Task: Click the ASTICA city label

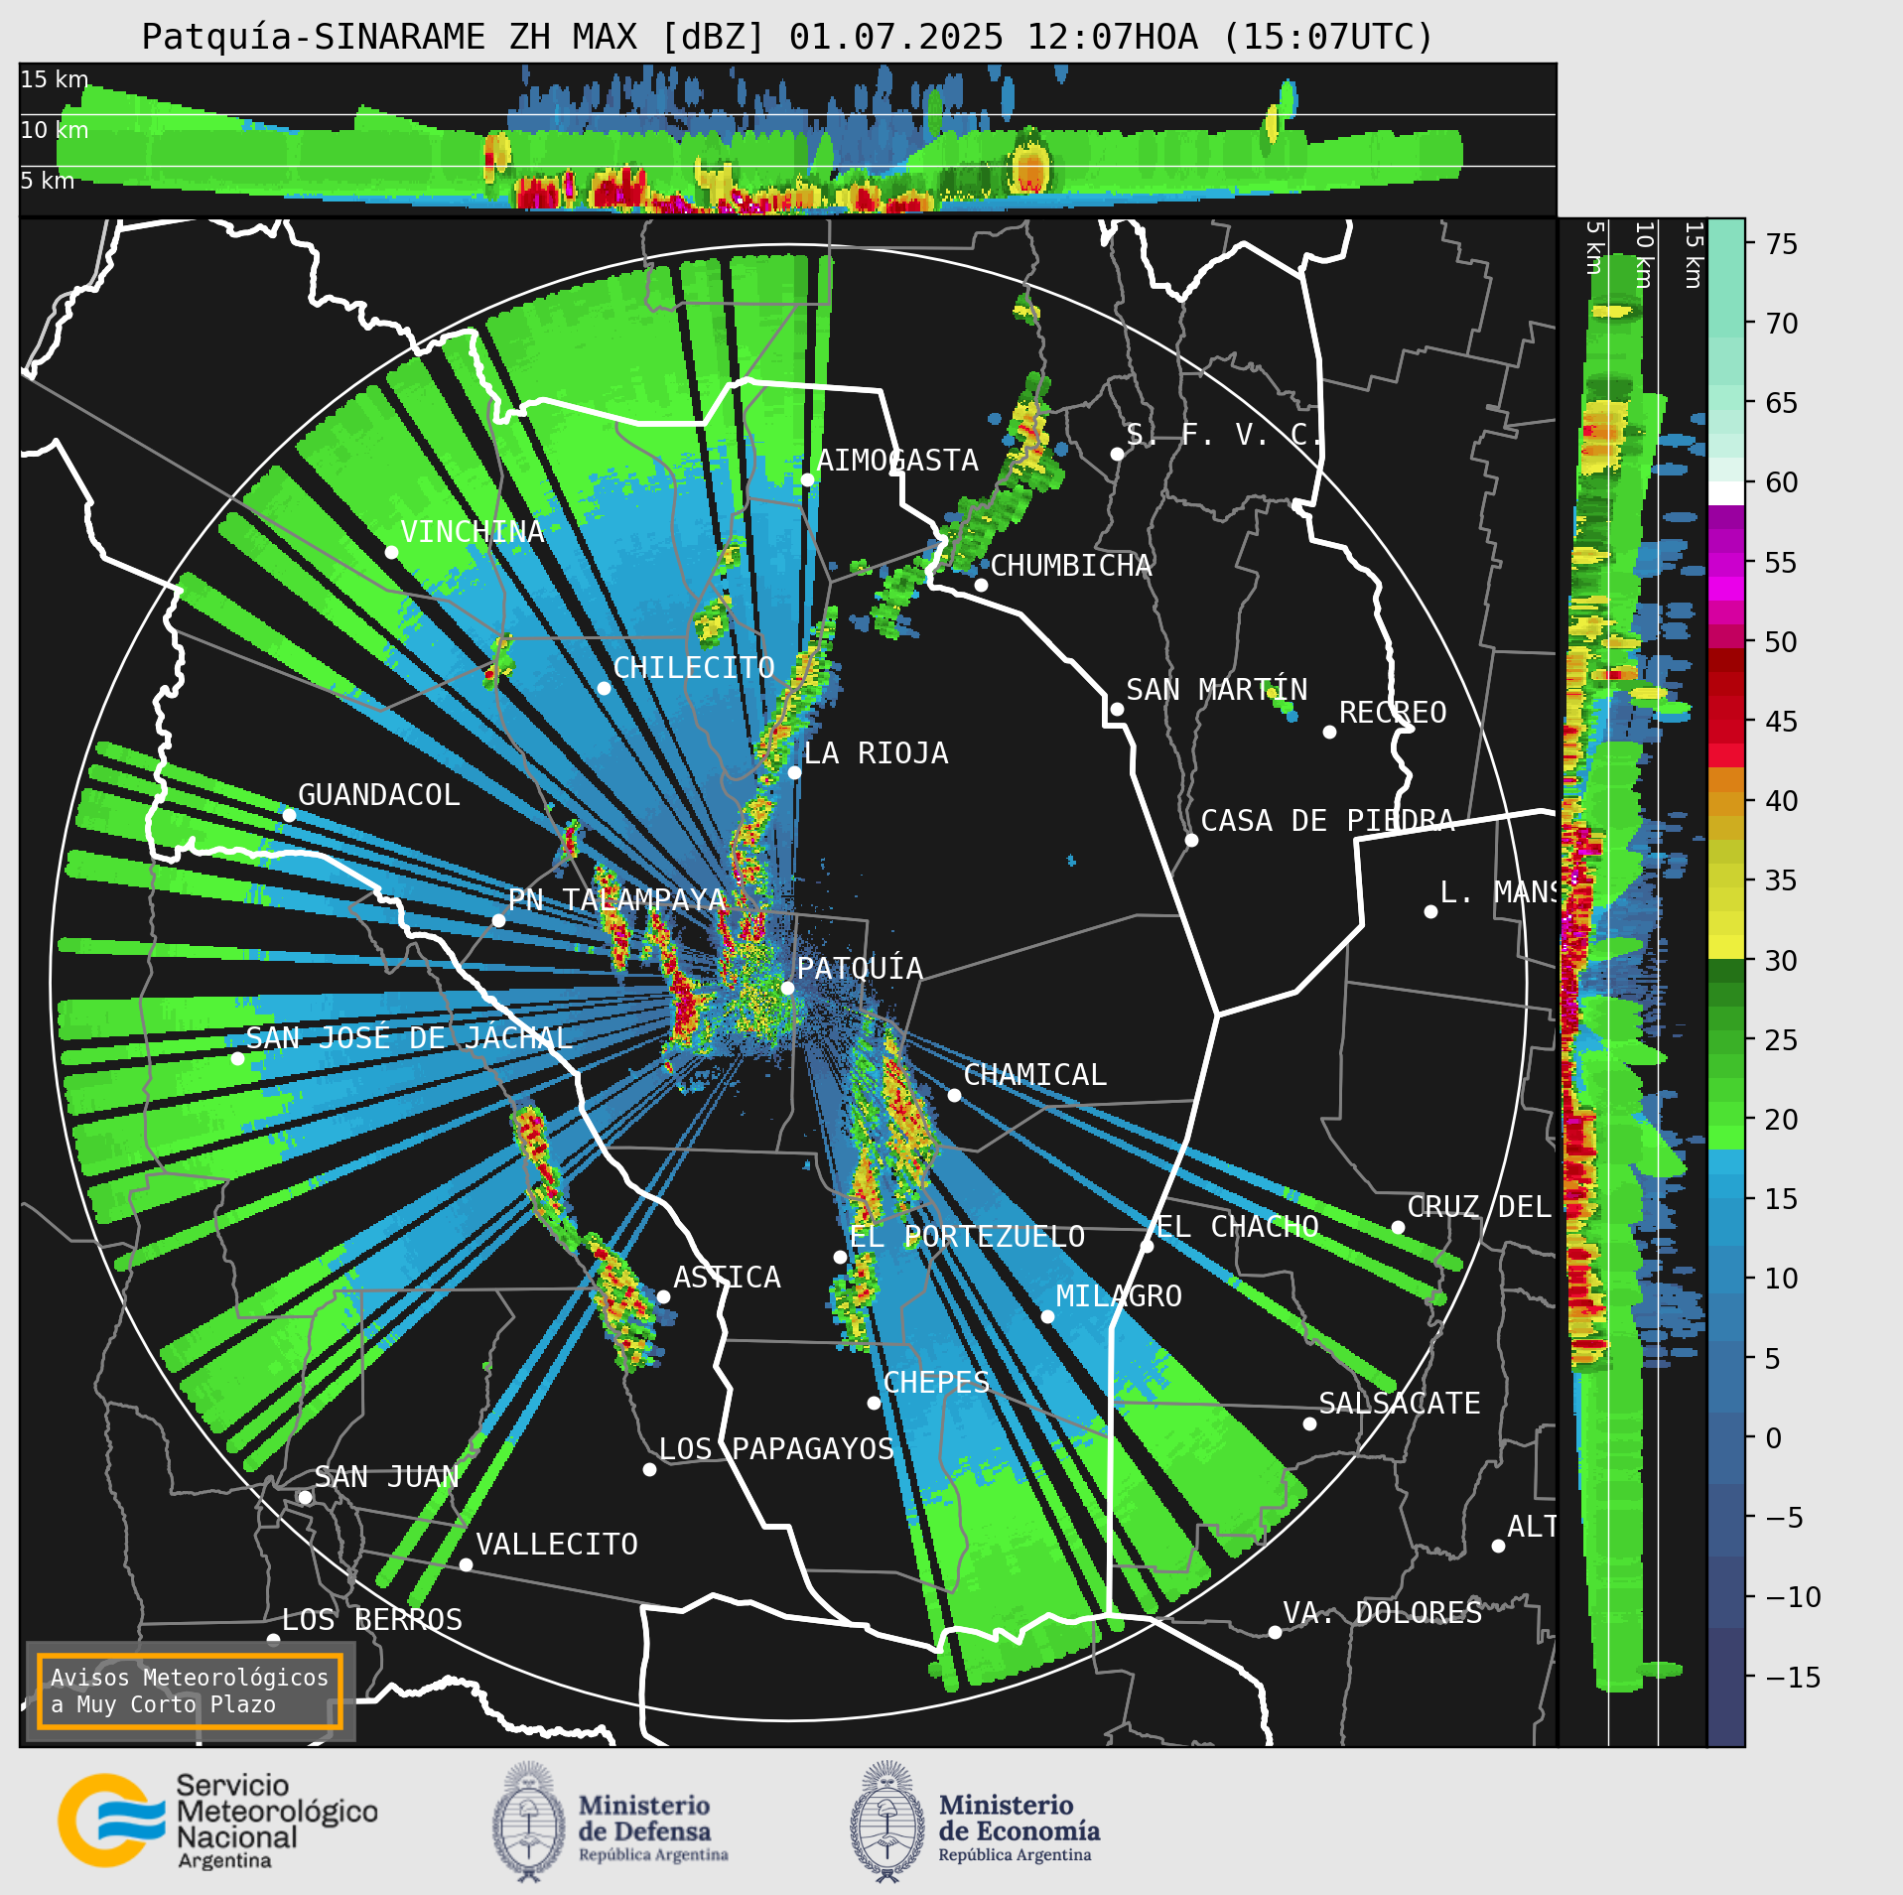Action: pyautogui.click(x=727, y=1278)
